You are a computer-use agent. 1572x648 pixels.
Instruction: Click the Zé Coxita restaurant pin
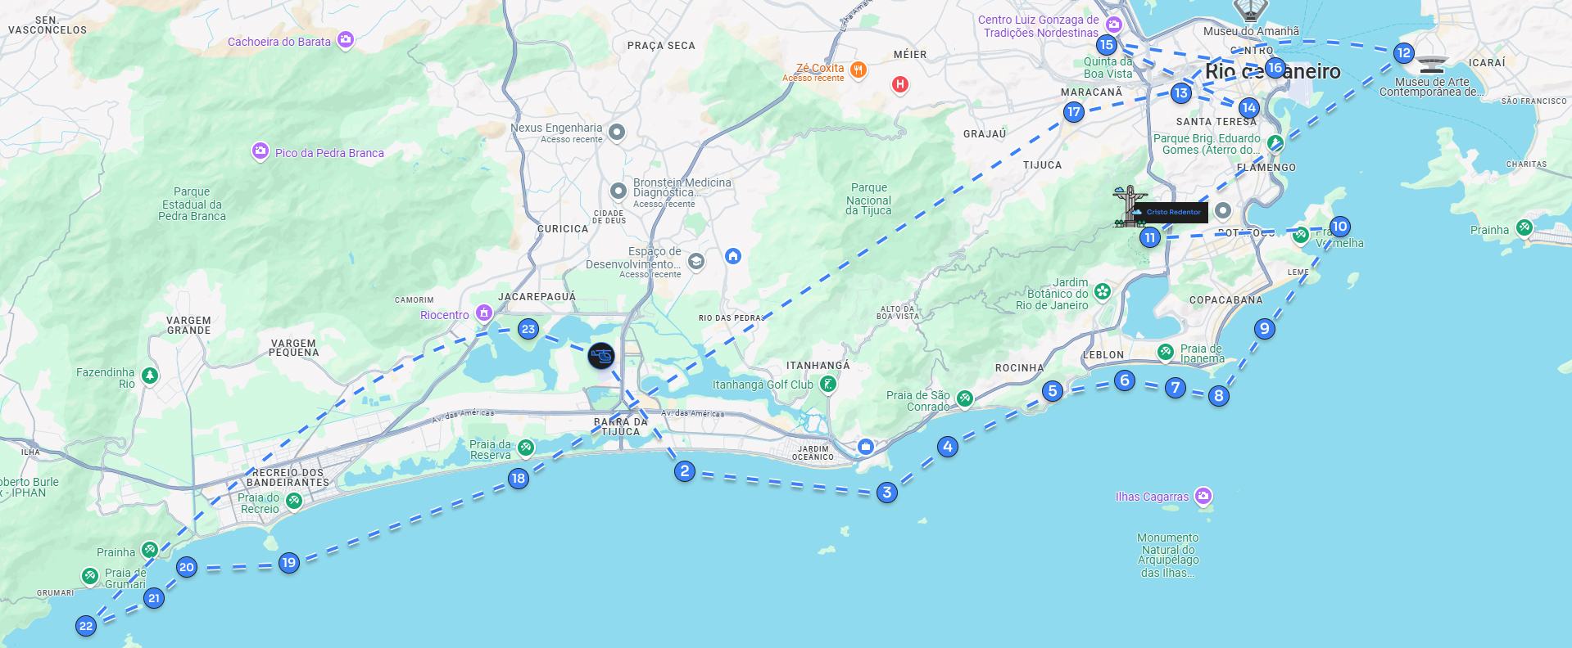pos(858,70)
